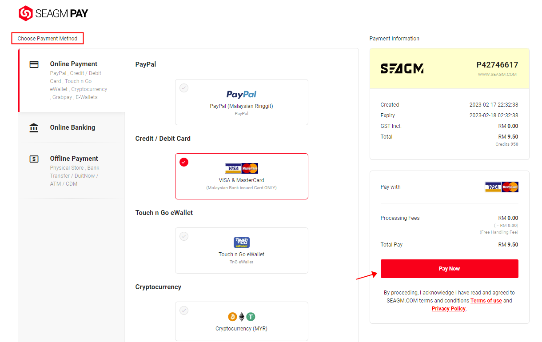Screen dimensions: 542x342
Task: Click the Bitcoin cryptocurrency icon
Action: 232,317
